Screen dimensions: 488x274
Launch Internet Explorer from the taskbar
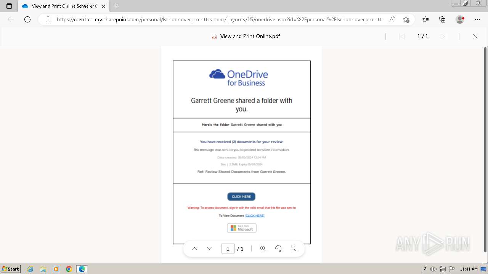(30, 269)
